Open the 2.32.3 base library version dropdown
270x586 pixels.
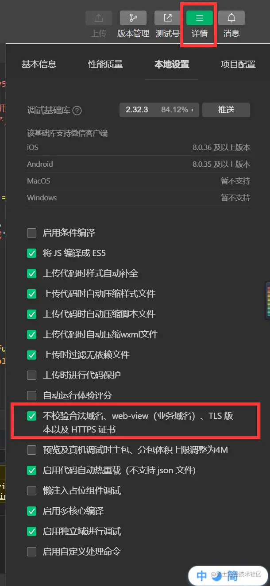pos(159,110)
